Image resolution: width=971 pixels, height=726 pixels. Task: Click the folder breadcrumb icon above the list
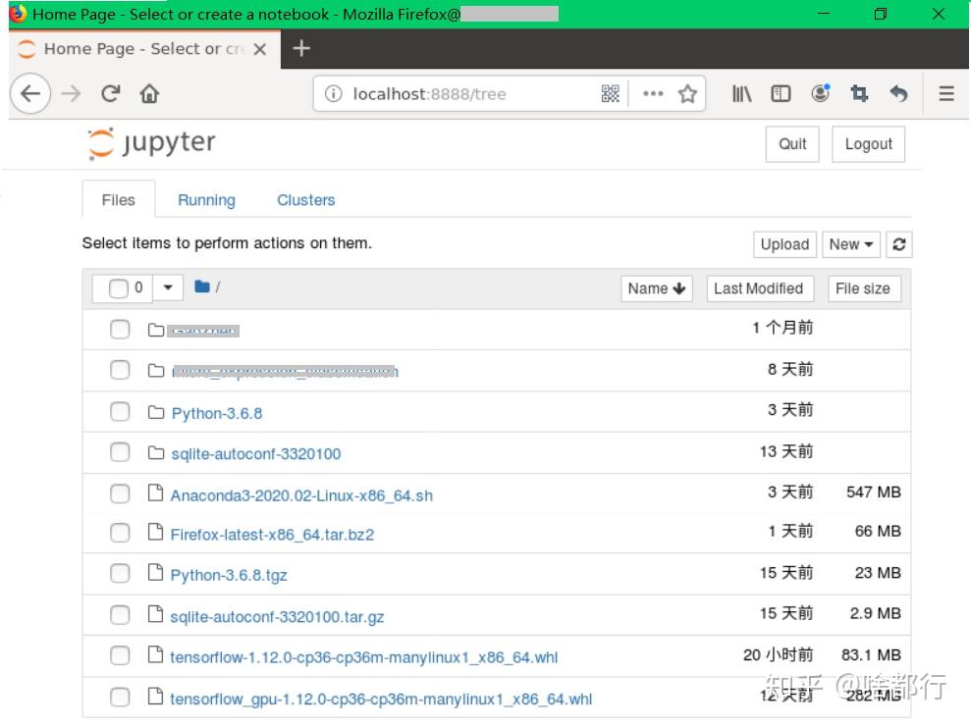coord(202,287)
